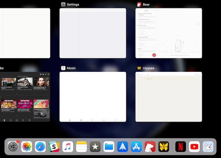
Task: Tap 'Music' card title text
Action: tap(71, 68)
